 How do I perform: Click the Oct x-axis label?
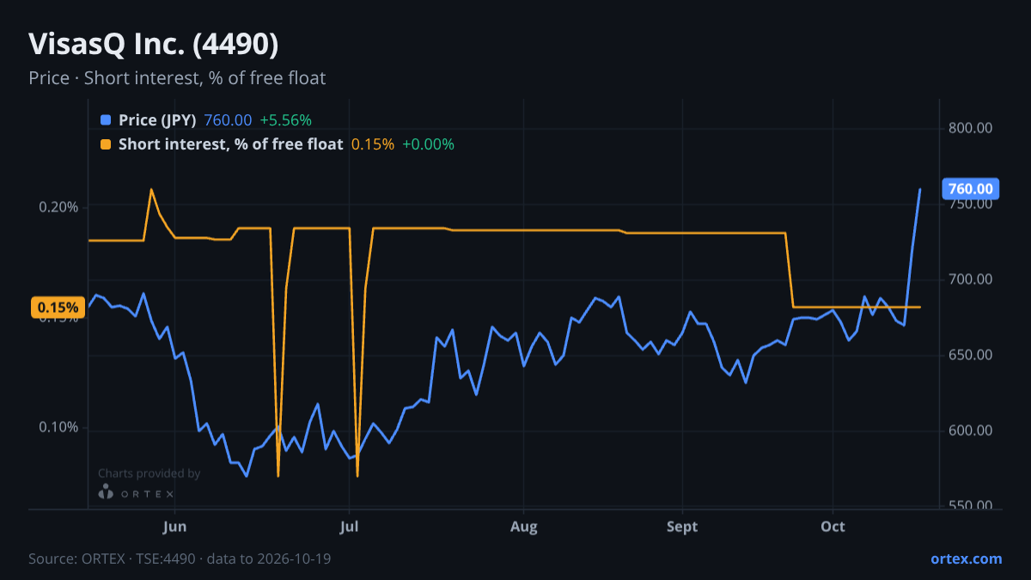click(833, 527)
